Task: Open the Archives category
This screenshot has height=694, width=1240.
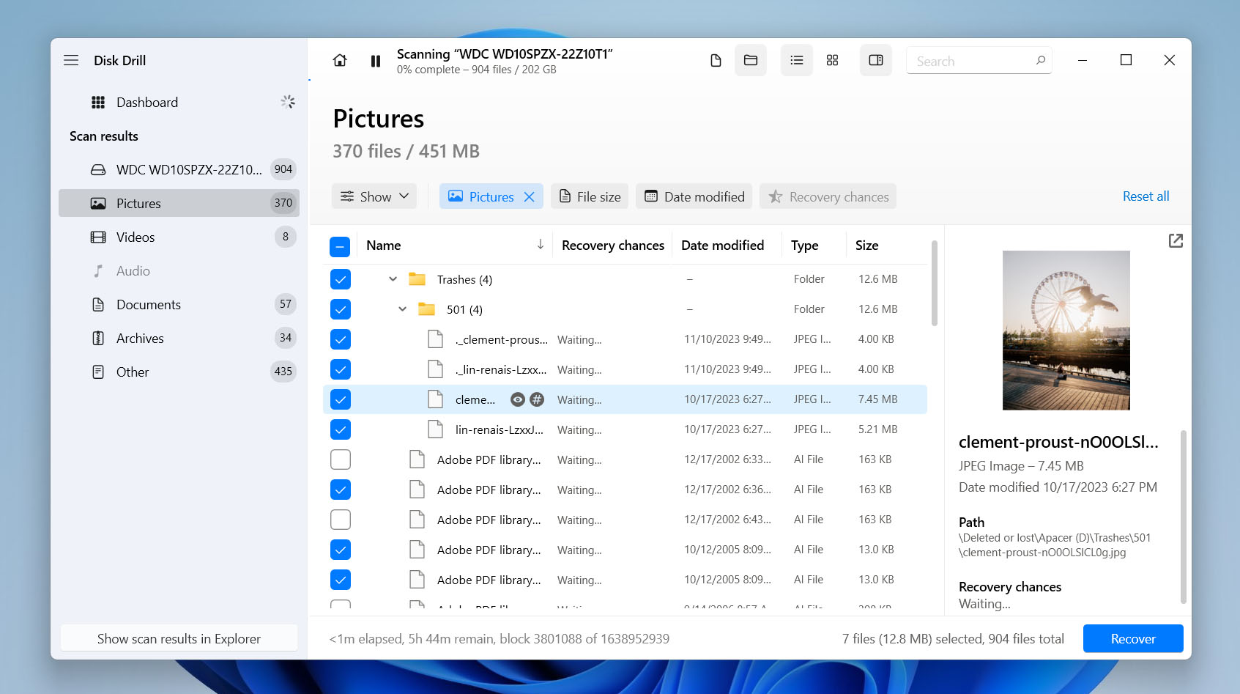Action: [179, 338]
